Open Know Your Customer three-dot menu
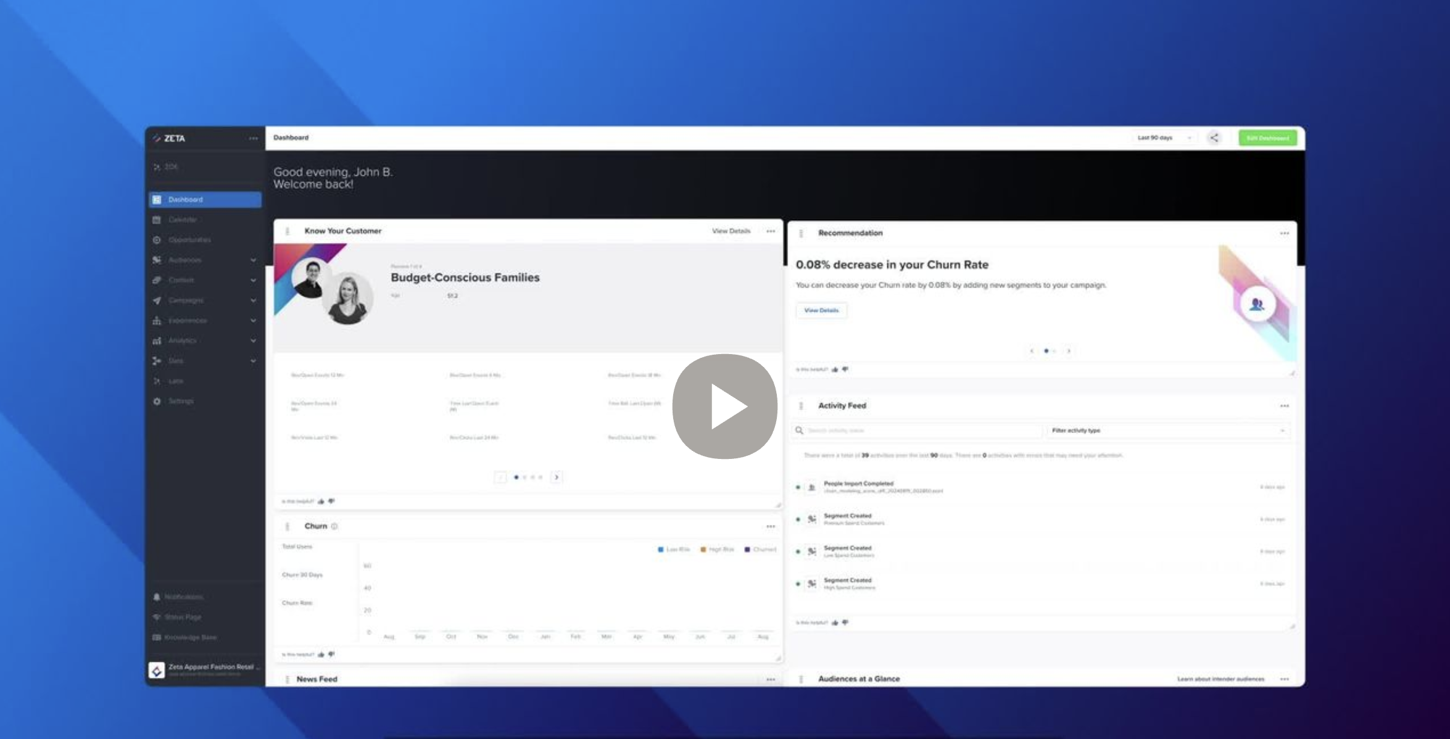 tap(771, 231)
